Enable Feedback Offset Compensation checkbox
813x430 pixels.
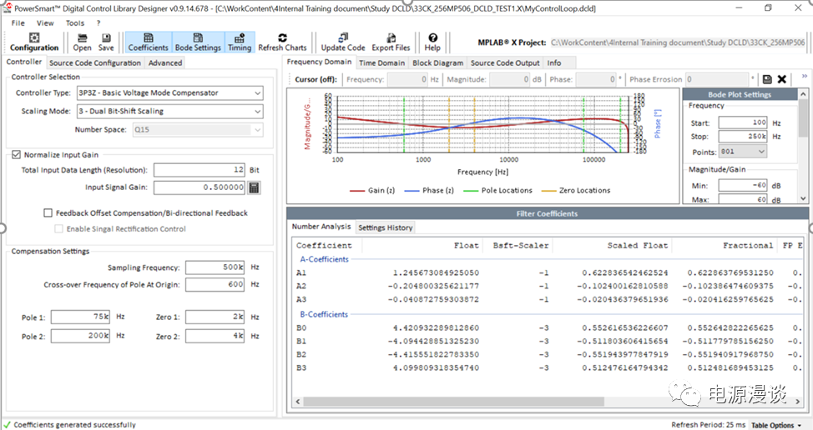pyautogui.click(x=48, y=213)
